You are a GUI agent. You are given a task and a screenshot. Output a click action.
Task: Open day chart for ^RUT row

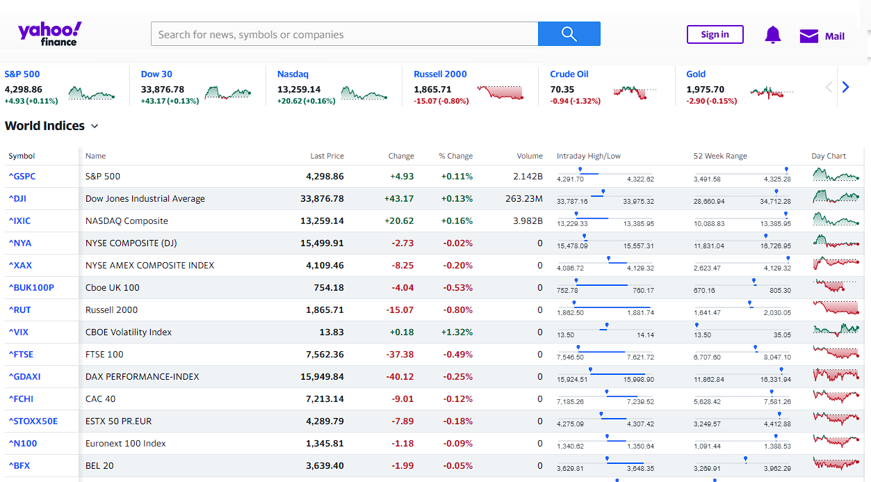coord(836,309)
